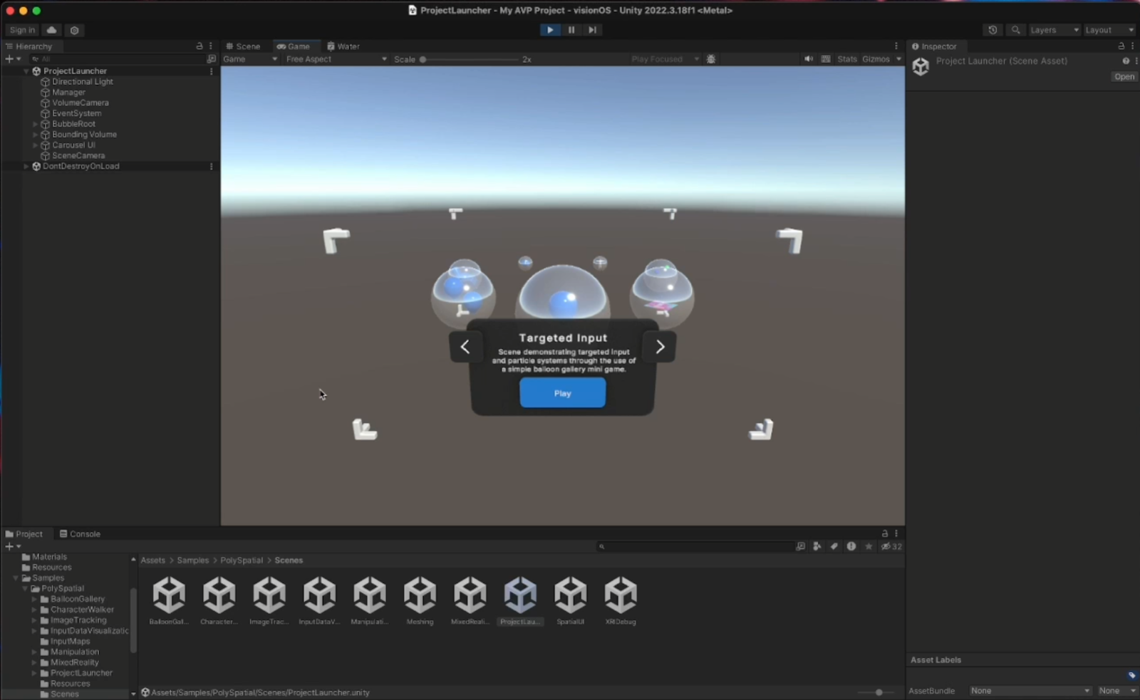Expand the BubbleRoot hierarchy item
Viewport: 1140px width, 700px height.
click(x=35, y=124)
